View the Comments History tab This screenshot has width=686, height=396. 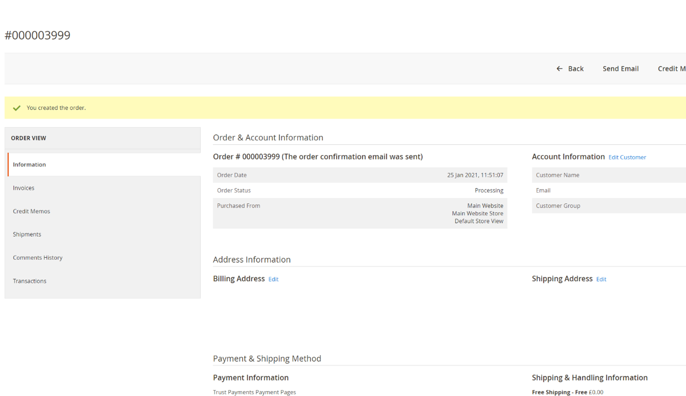tap(38, 257)
